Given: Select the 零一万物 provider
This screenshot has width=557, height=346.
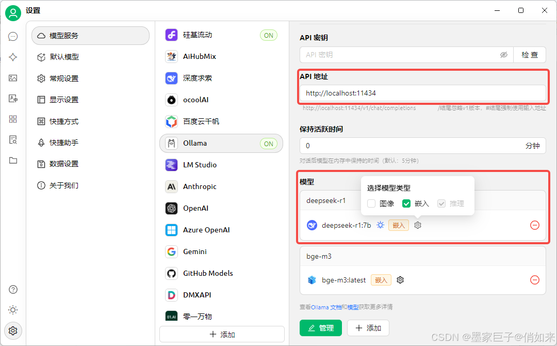Looking at the screenshot, I should click(x=221, y=317).
